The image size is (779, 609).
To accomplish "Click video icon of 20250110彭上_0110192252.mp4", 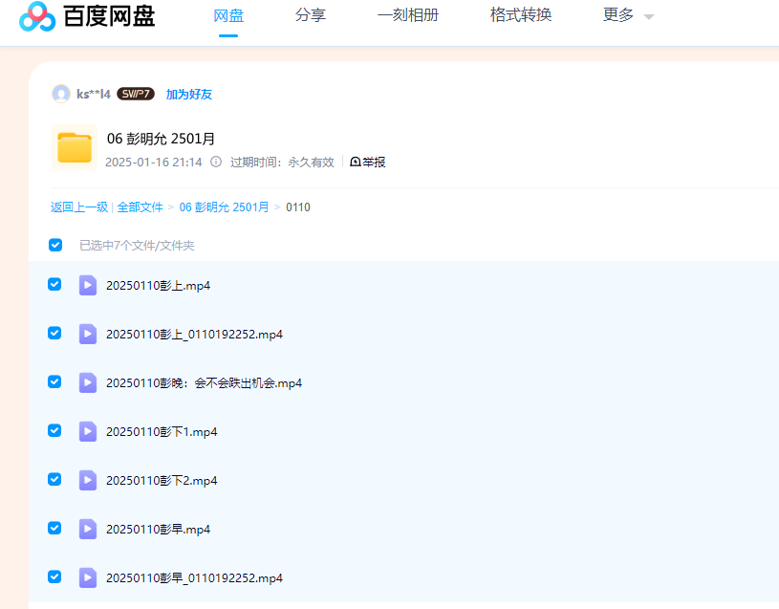I will point(88,334).
